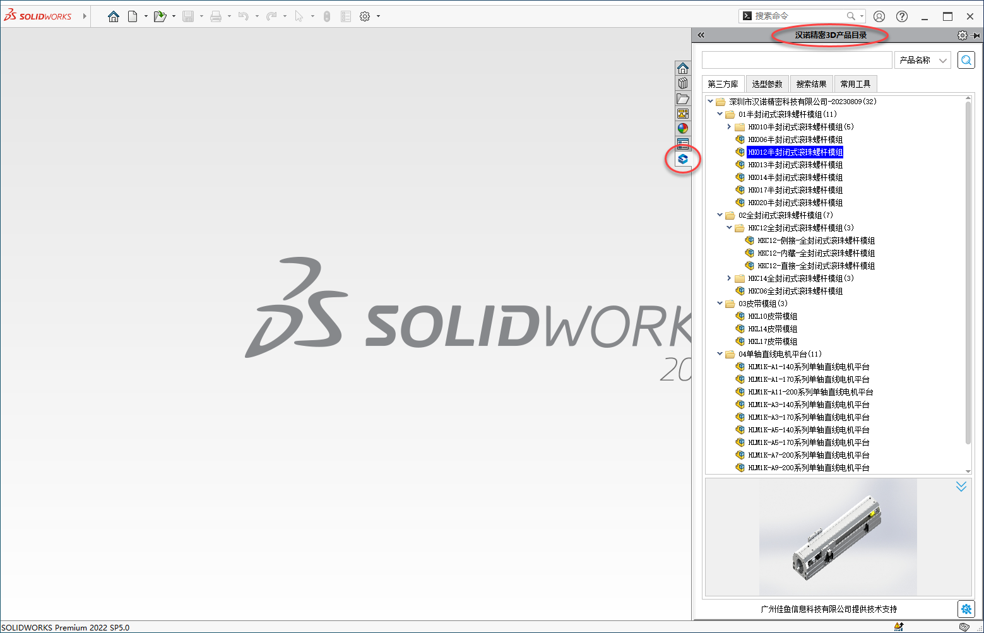Click the product model preview thumbnail
Screen dimensions: 984x633
pos(838,537)
